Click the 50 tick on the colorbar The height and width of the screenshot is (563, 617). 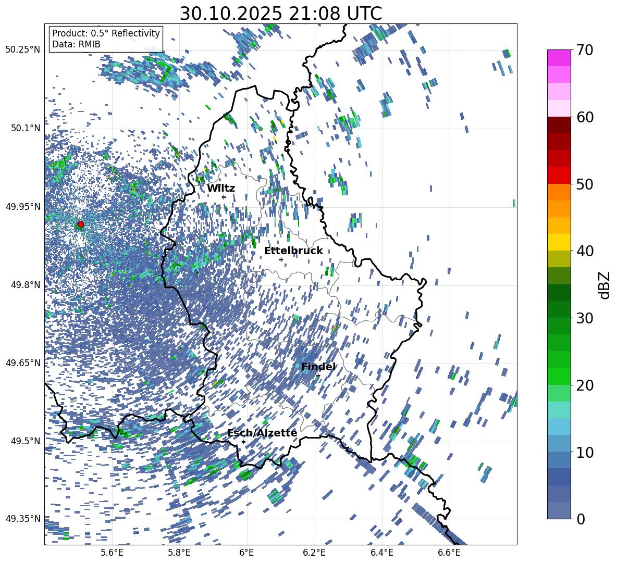585,184
